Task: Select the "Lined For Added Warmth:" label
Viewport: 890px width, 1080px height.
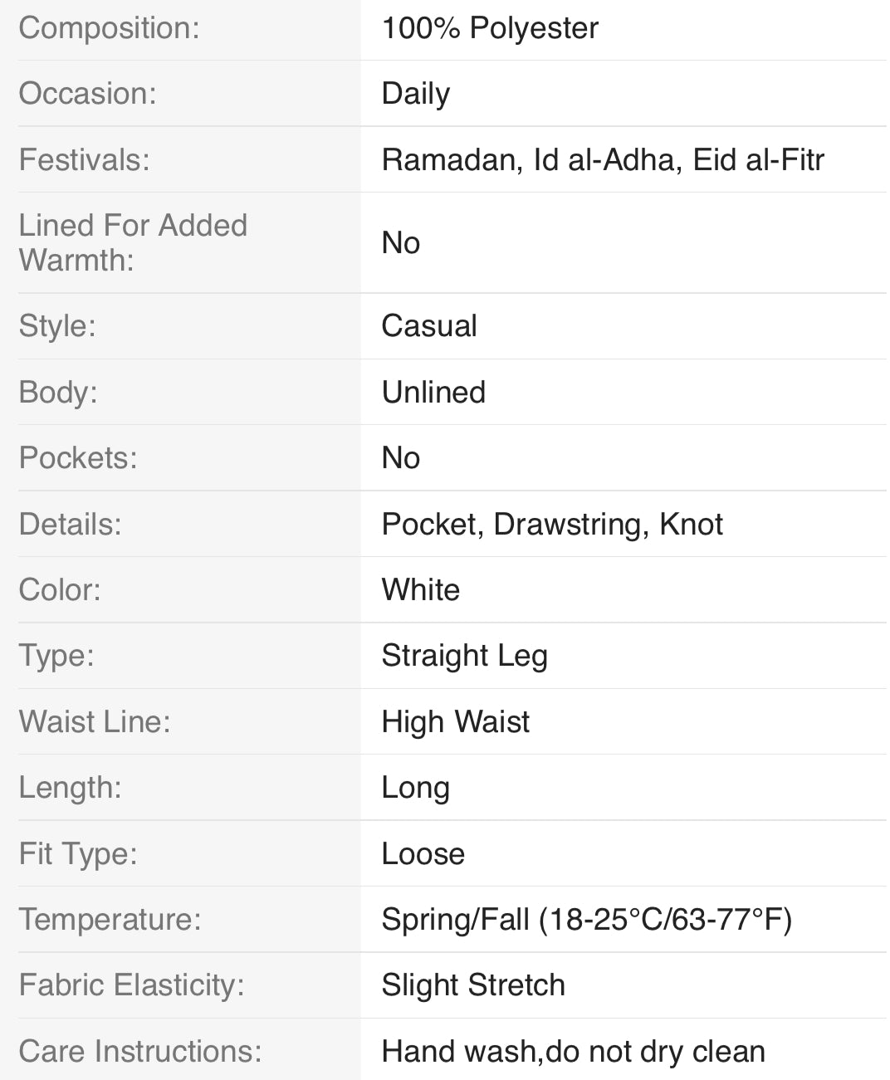Action: [x=133, y=242]
